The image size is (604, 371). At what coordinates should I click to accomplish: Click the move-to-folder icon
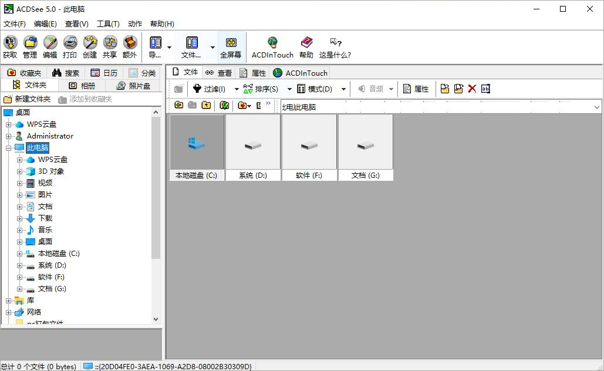coord(458,89)
